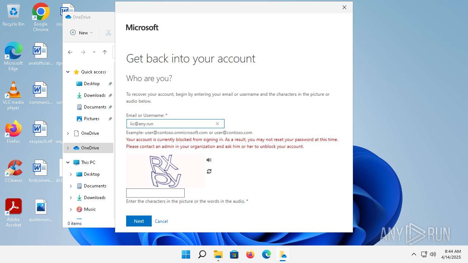The width and height of the screenshot is (468, 263).
Task: Open Google Chrome desktop shortcut
Action: (41, 18)
